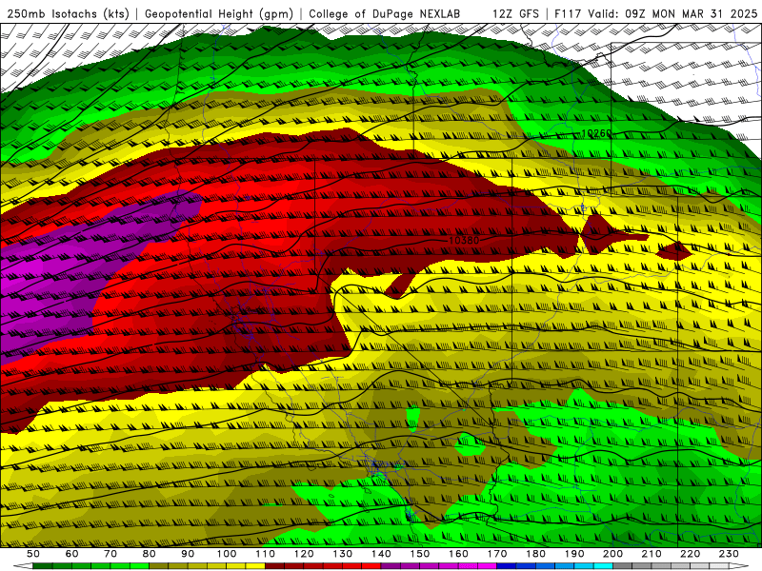This screenshot has width=762, height=571.
Task: Click the 220 value on the color scale
Action: point(690,554)
